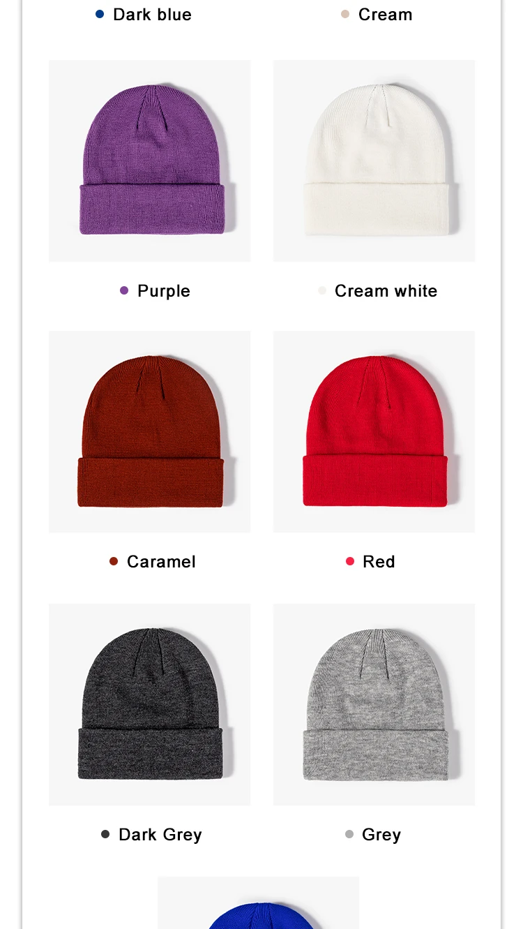Open the red beanie photo

click(374, 431)
